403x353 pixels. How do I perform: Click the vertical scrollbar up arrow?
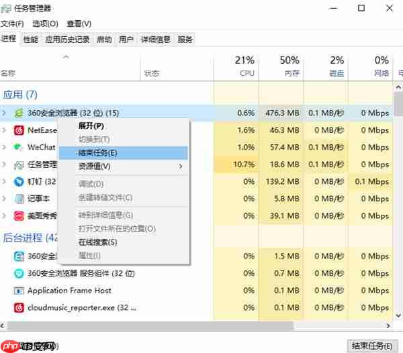[x=398, y=87]
